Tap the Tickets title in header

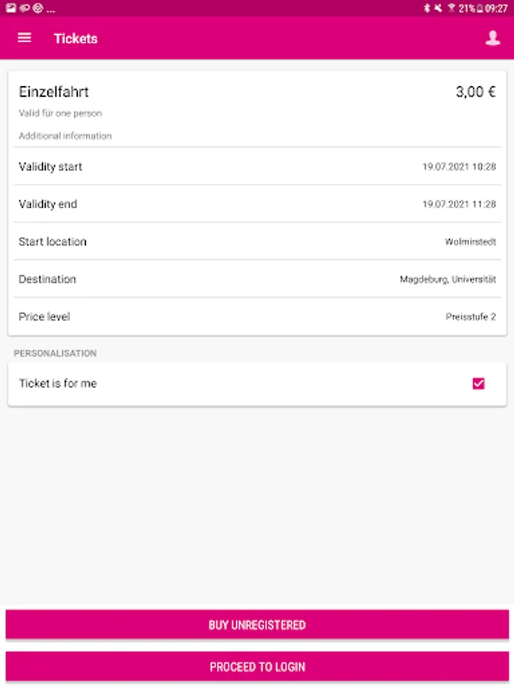pos(75,39)
